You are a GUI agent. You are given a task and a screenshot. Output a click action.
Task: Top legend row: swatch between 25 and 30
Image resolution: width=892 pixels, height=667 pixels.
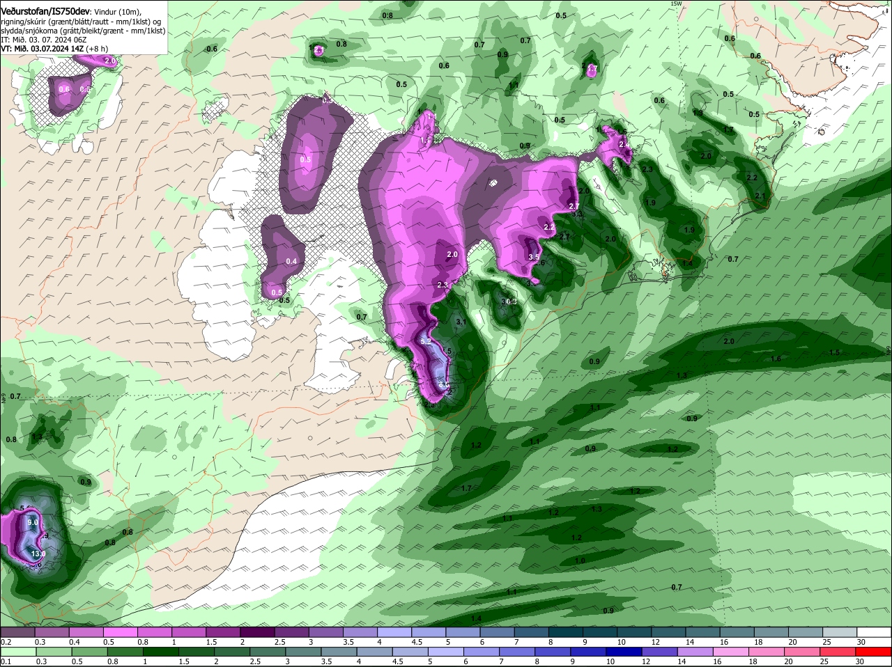point(840,632)
